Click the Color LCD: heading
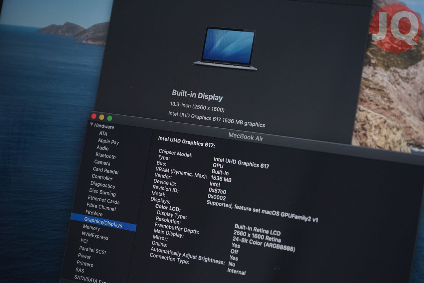 coord(167,208)
